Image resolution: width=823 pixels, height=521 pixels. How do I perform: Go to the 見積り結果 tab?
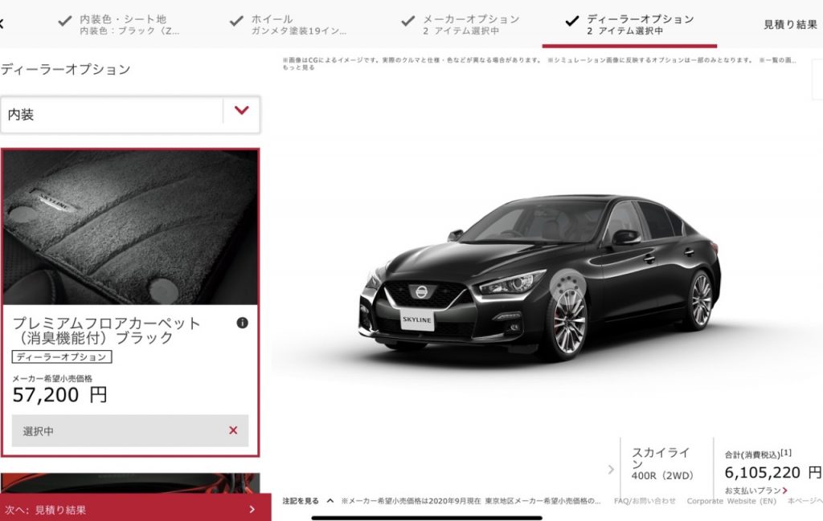point(790,25)
